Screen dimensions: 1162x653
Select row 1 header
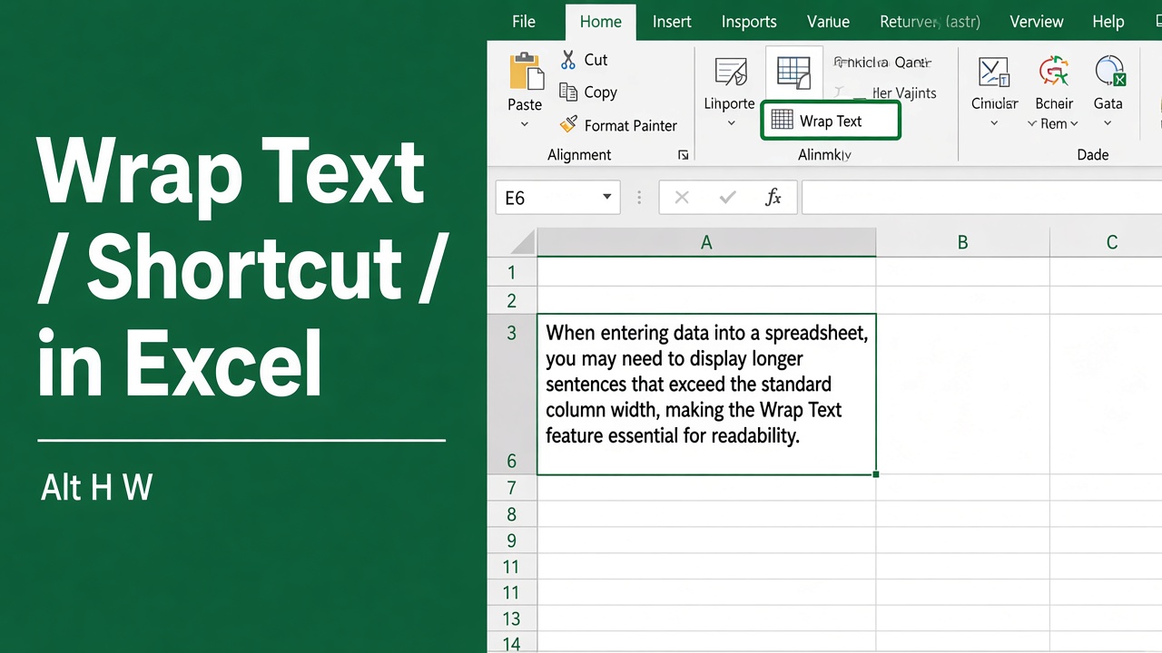pyautogui.click(x=512, y=272)
